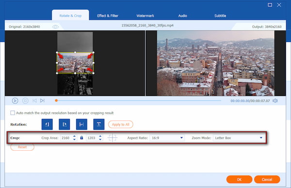Rotate video 90 degrees left

(x=47, y=124)
